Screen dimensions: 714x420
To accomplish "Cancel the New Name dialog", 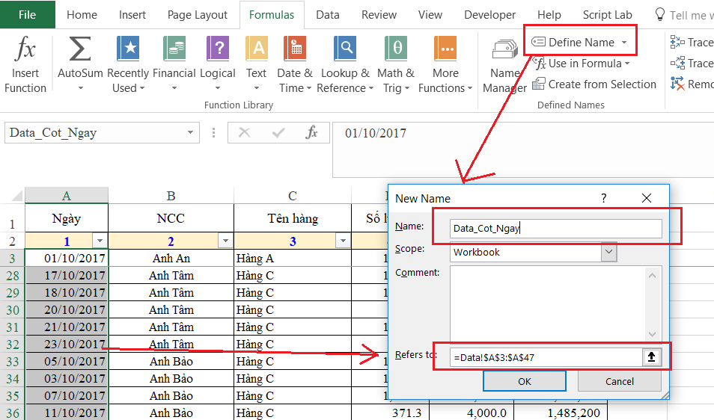I will point(619,381).
